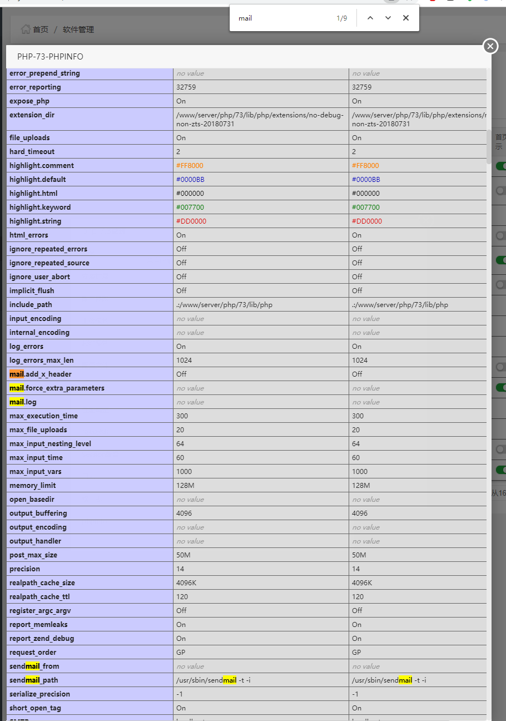506x721 pixels.
Task: Select the serialize_precision directive name
Action: 40,694
